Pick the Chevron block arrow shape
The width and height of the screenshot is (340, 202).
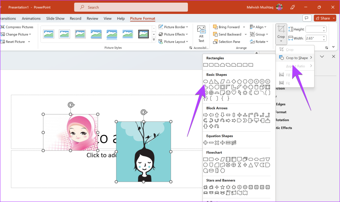(245, 121)
